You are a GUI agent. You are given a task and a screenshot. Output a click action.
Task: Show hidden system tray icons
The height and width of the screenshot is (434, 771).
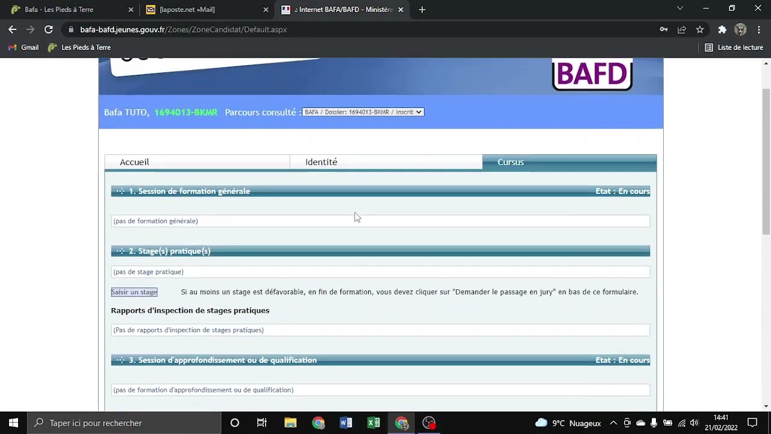613,423
